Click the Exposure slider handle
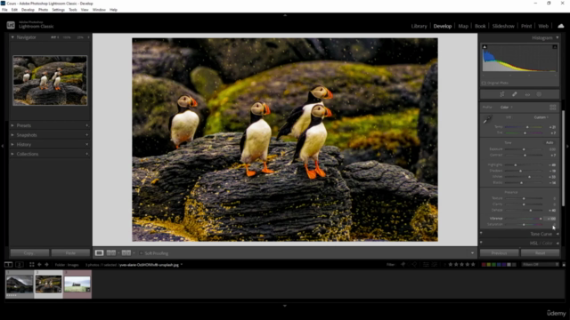Viewport: 570px width, 320px height. [x=524, y=149]
